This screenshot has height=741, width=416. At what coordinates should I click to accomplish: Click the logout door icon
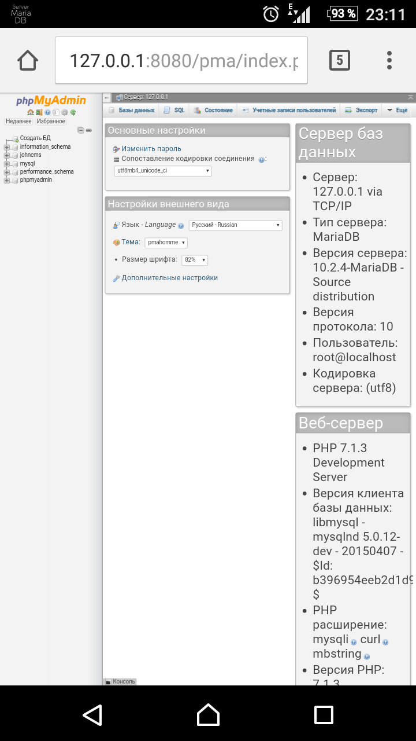coord(39,112)
